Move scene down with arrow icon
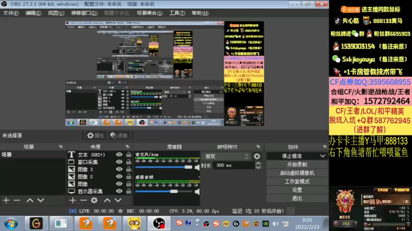 click(41, 200)
